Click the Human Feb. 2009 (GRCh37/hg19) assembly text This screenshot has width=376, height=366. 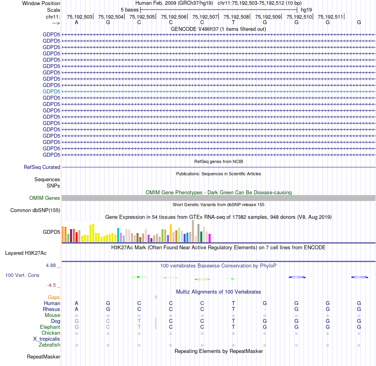[174, 3]
